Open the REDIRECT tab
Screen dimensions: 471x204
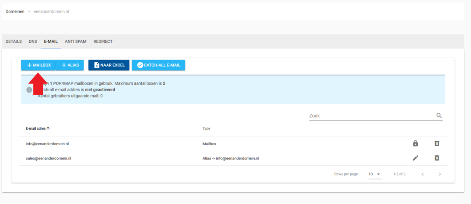coord(103,41)
